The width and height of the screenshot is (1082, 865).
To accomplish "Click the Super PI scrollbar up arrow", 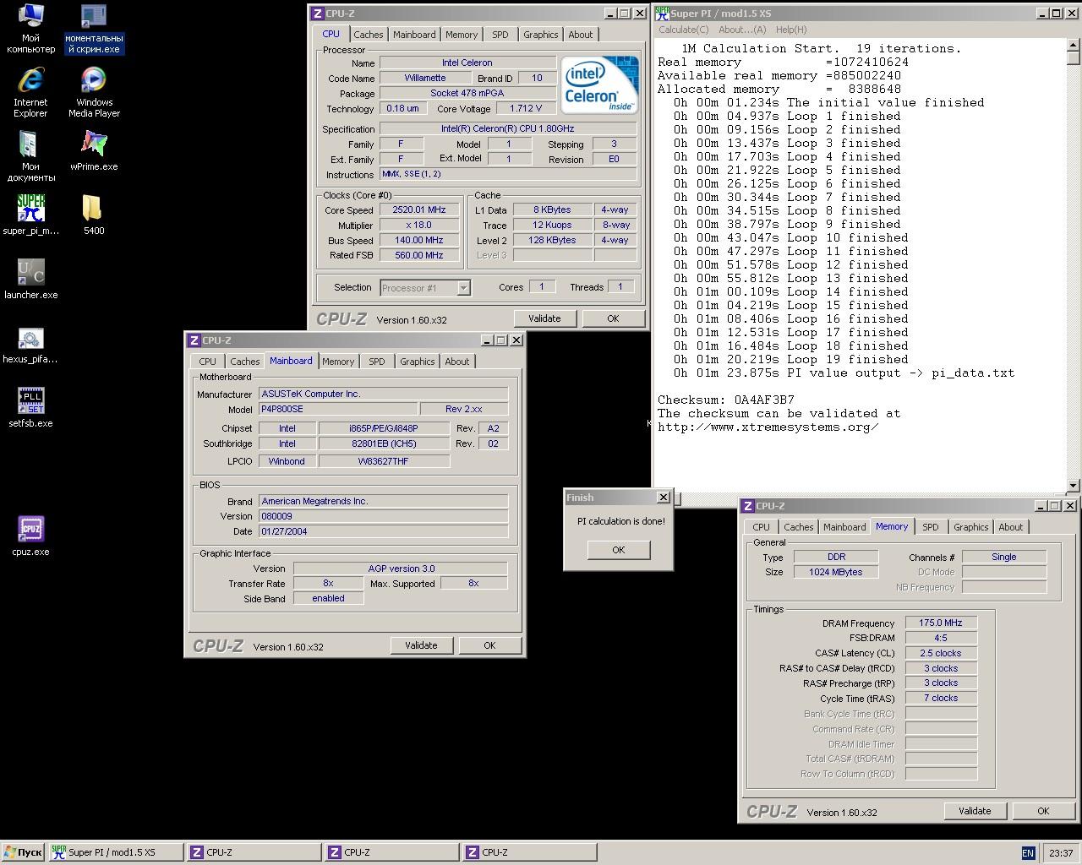I will pyautogui.click(x=1074, y=45).
